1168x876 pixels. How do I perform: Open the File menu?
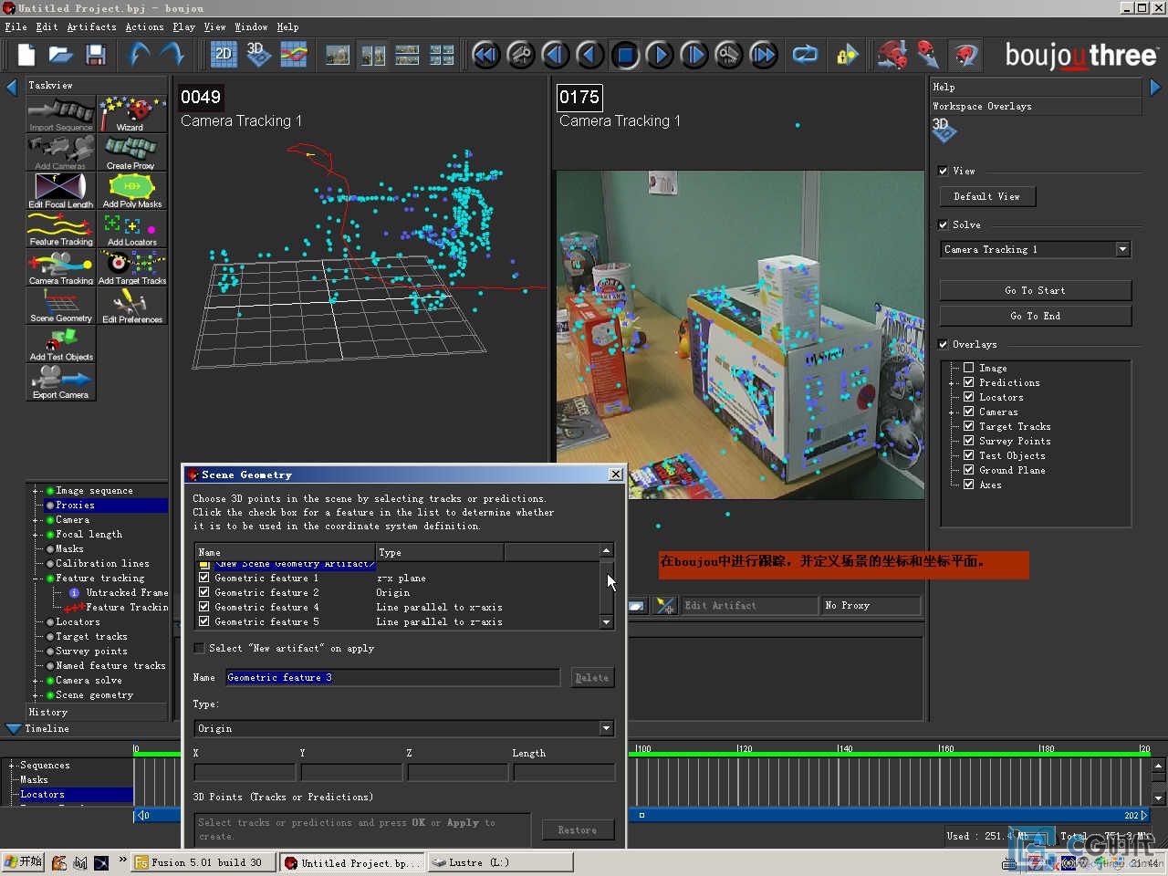pos(16,27)
